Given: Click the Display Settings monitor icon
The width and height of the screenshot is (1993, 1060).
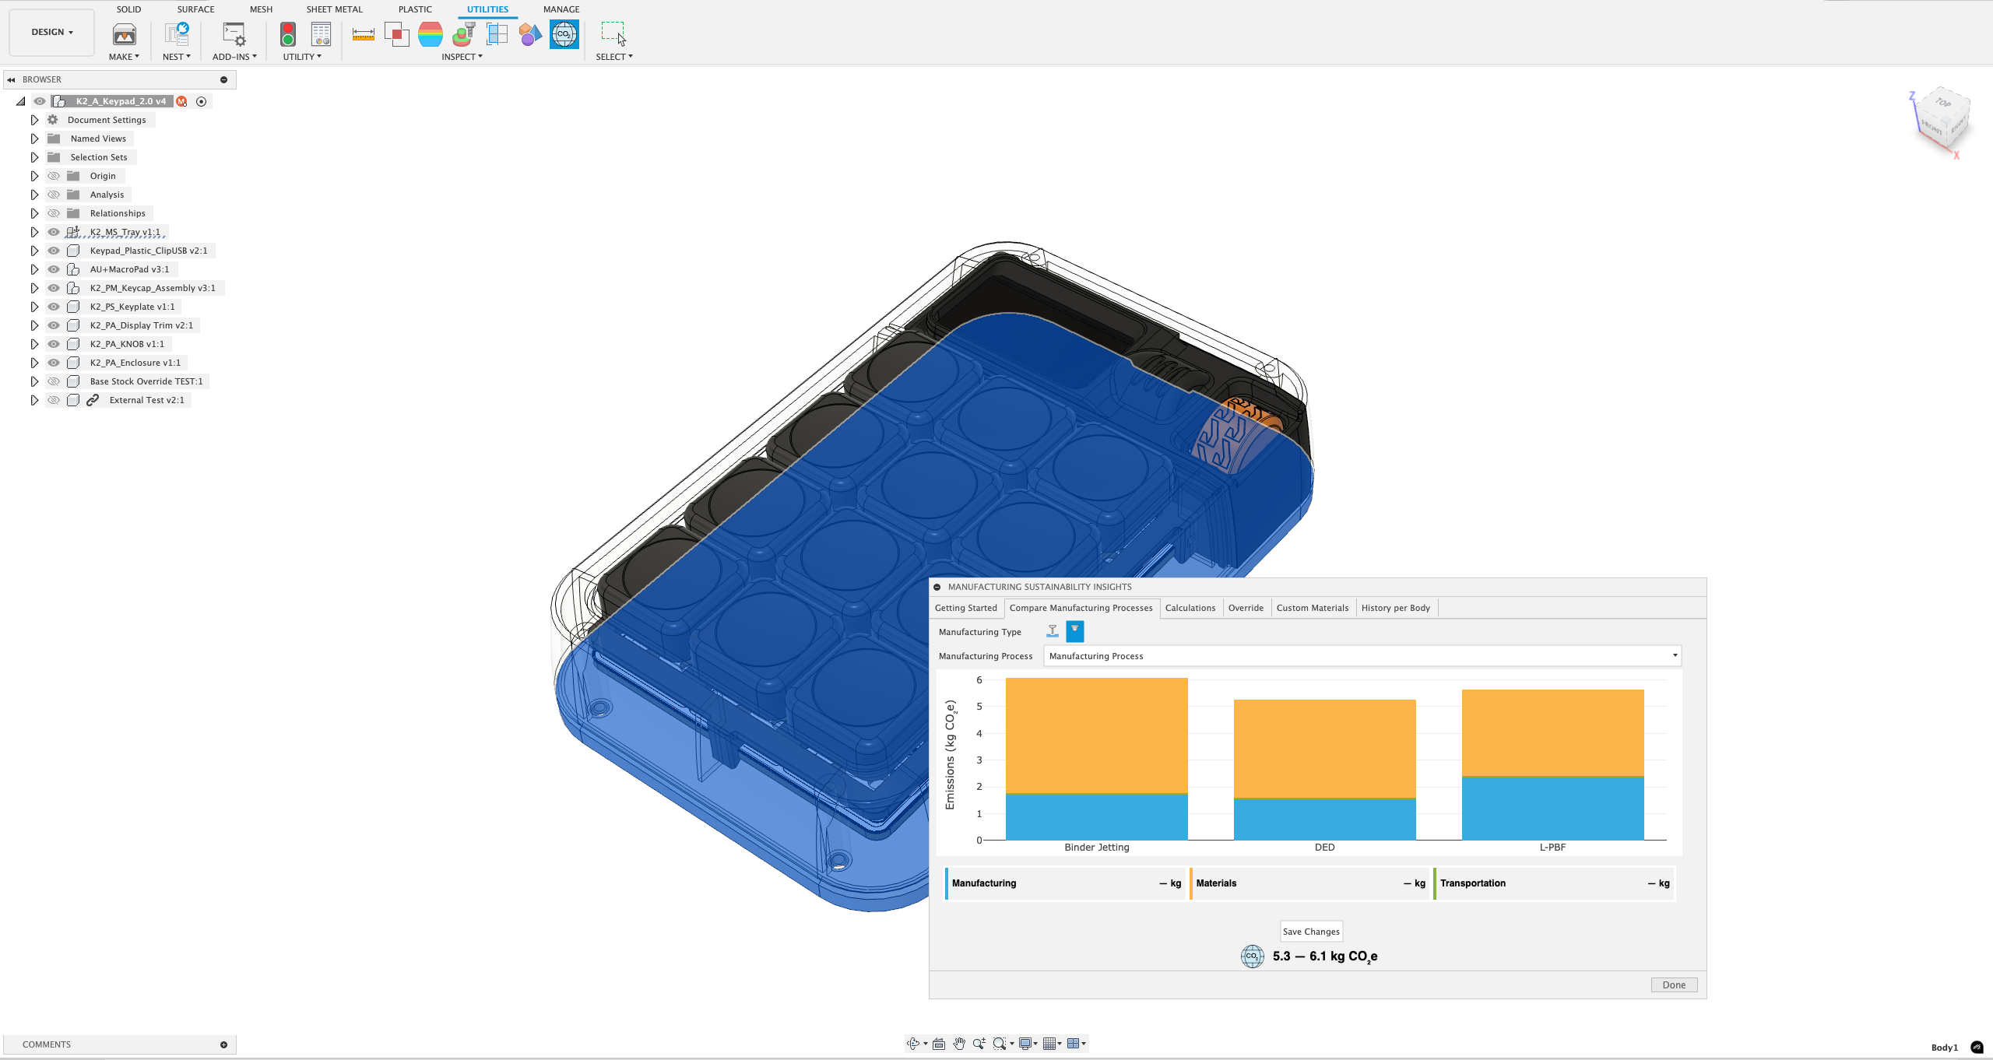Looking at the screenshot, I should [1025, 1044].
